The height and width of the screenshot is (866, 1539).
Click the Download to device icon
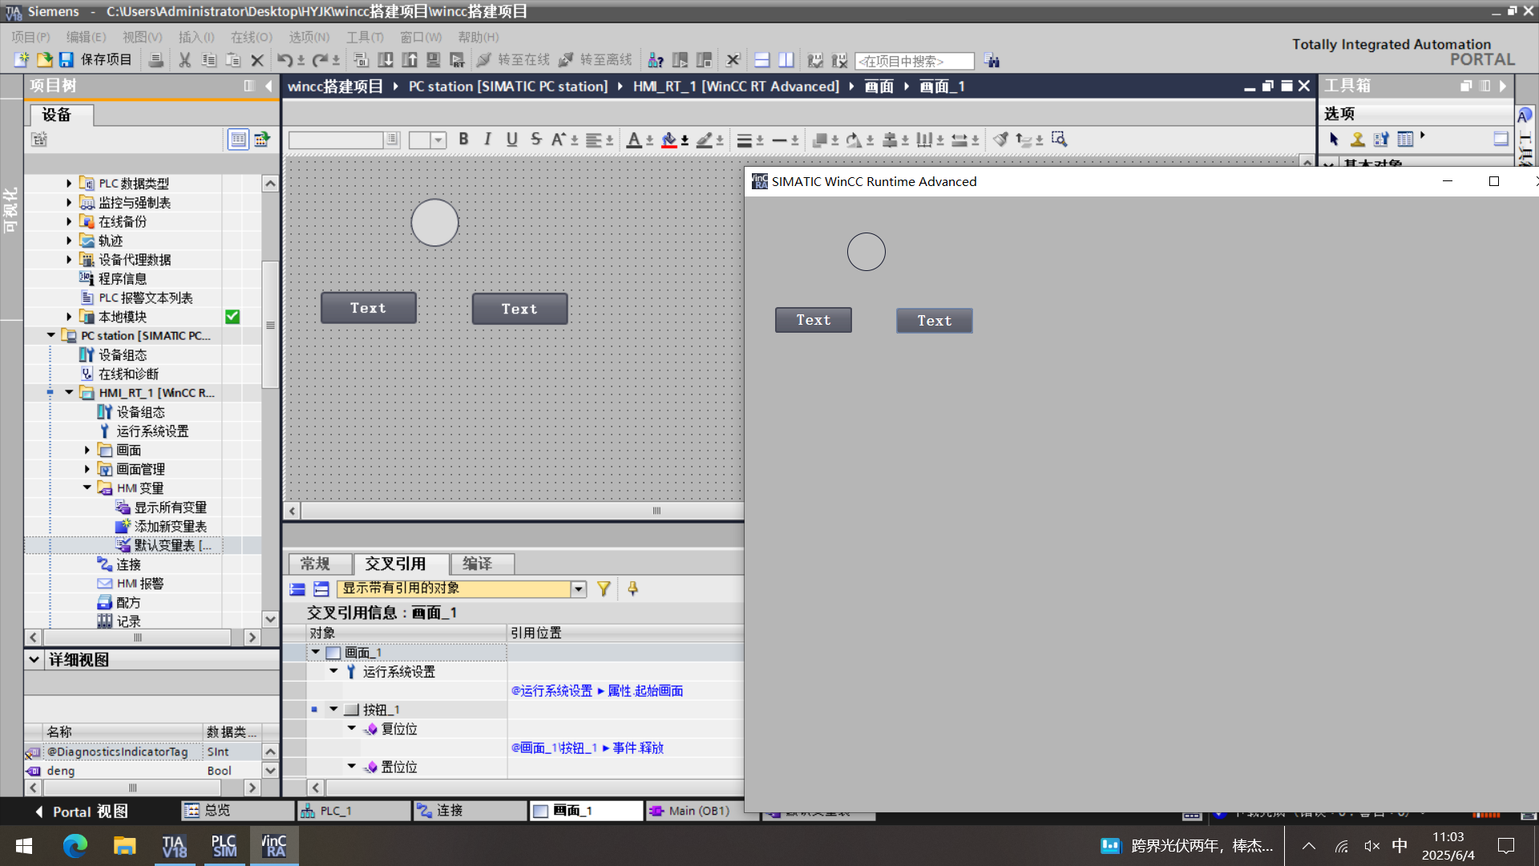pyautogui.click(x=386, y=60)
